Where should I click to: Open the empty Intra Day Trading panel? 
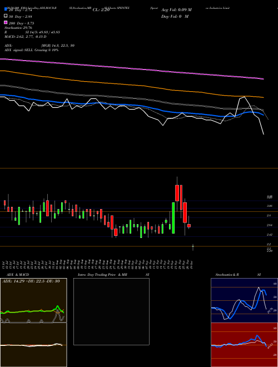pyautogui.click(x=111, y=311)
